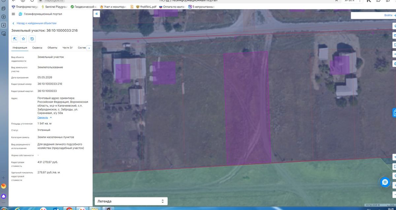
Task: Open the Состав tab
Action: click(x=82, y=48)
